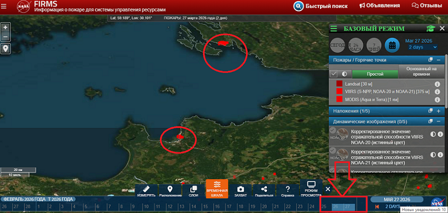Zoom in the map with the plus button
This screenshot has height=213, width=448.
[x=6, y=28]
